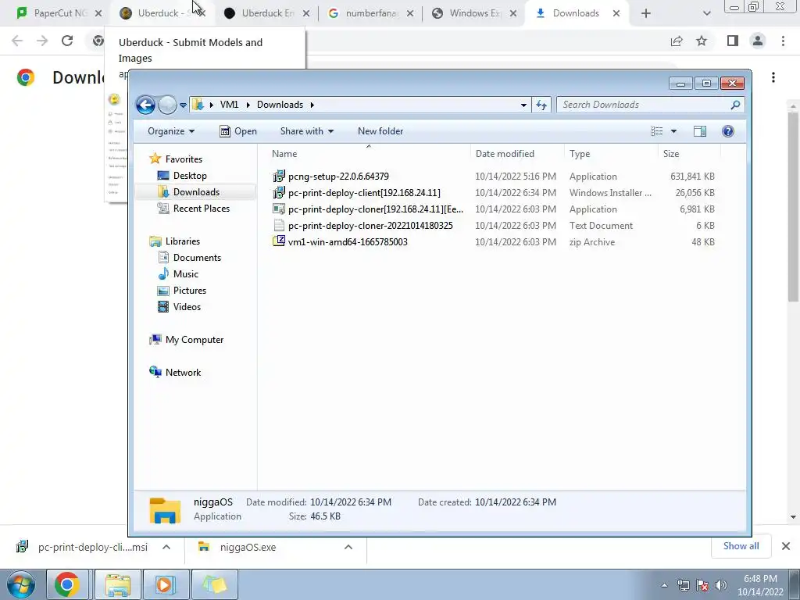
Task: Click Show all downloads link
Action: [741, 546]
